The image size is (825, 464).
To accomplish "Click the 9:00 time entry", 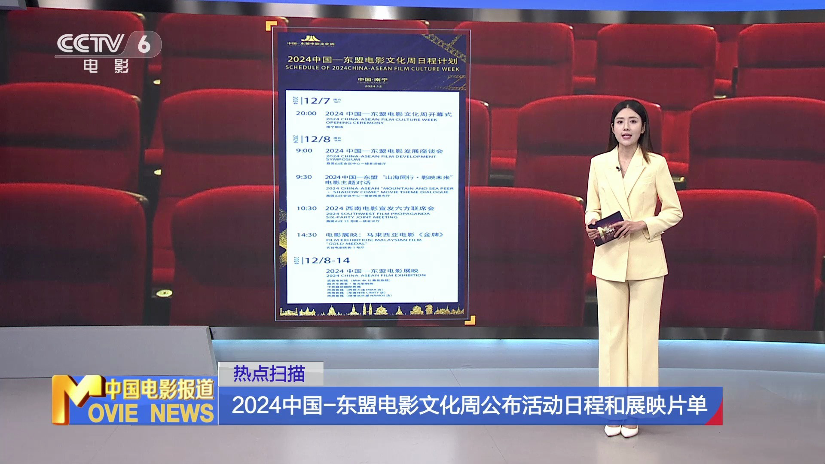I will [304, 151].
